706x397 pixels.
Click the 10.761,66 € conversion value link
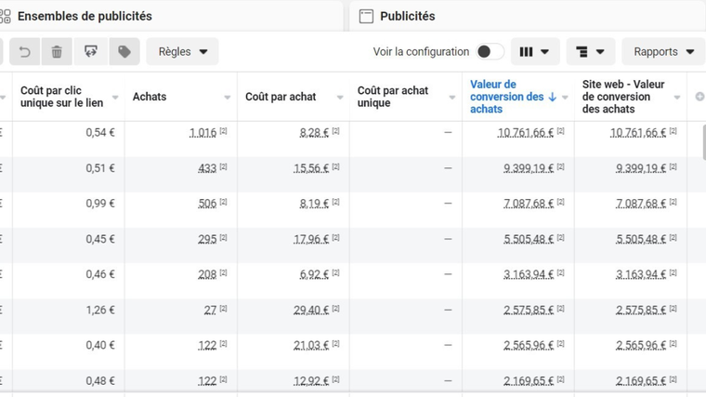coord(525,133)
